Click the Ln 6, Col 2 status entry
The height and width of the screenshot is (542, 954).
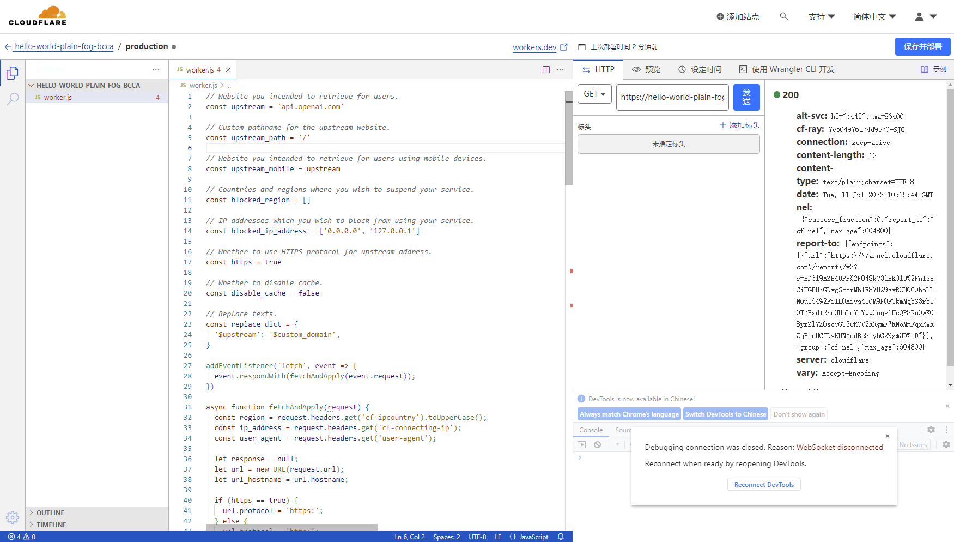click(x=410, y=537)
